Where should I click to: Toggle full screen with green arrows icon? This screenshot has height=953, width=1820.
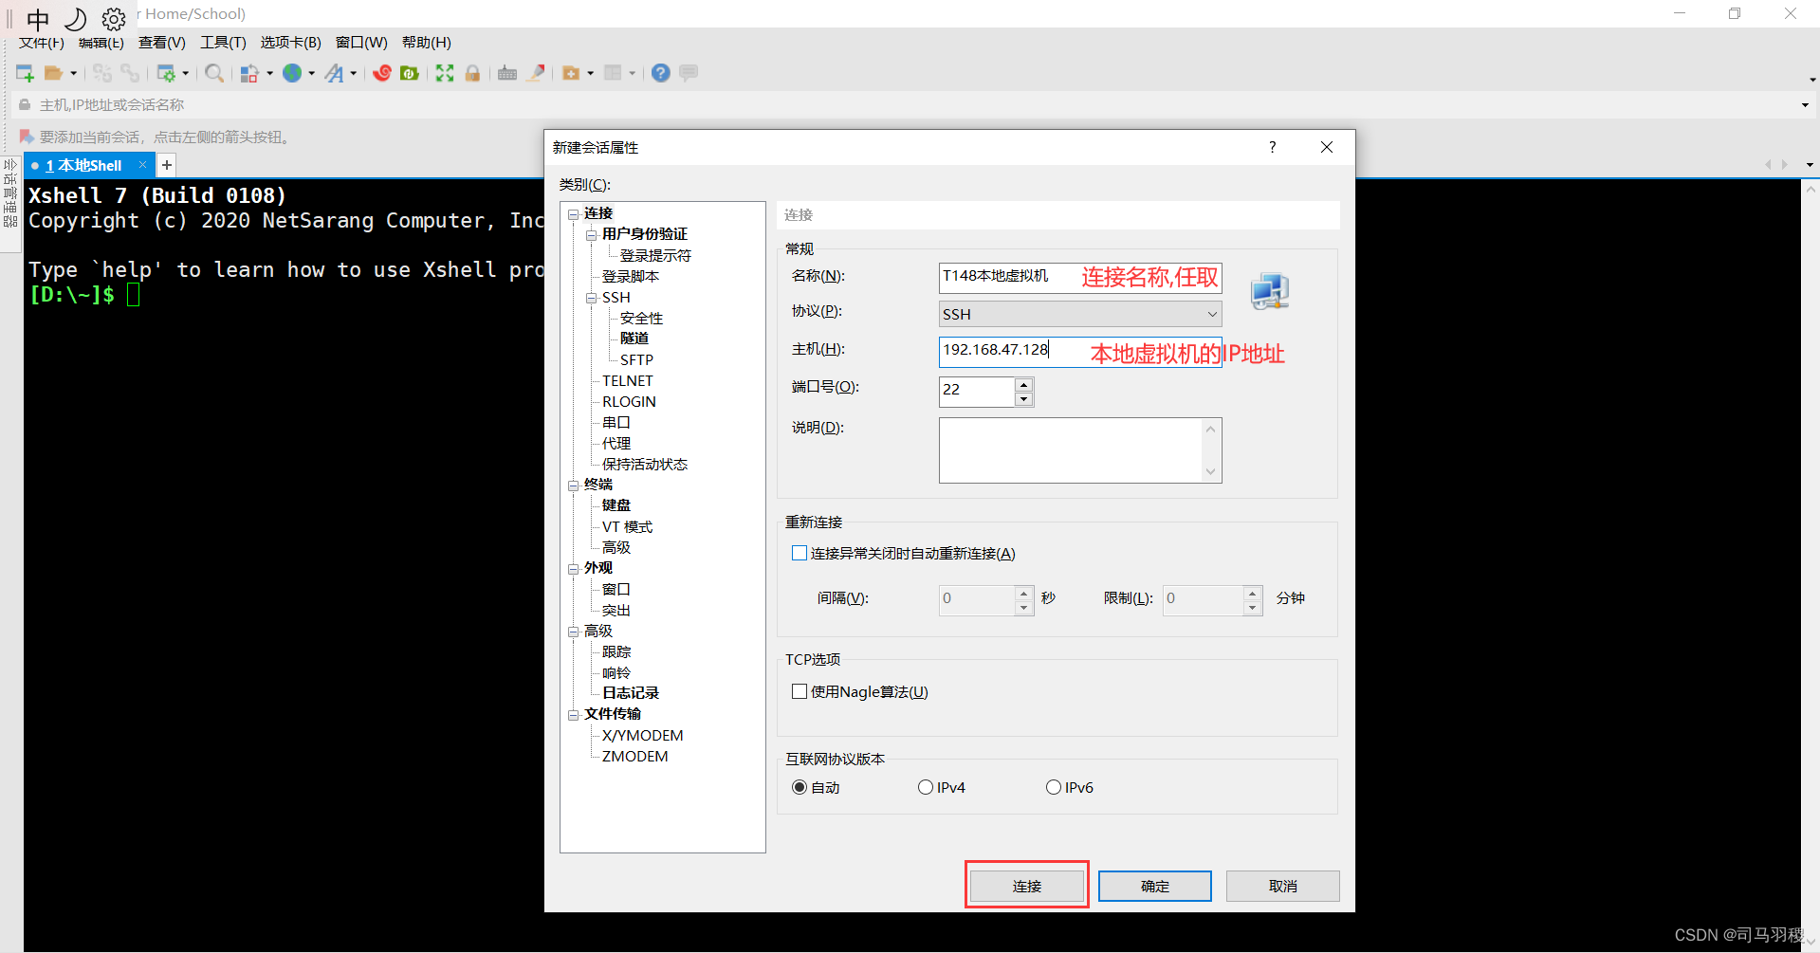[x=445, y=73]
